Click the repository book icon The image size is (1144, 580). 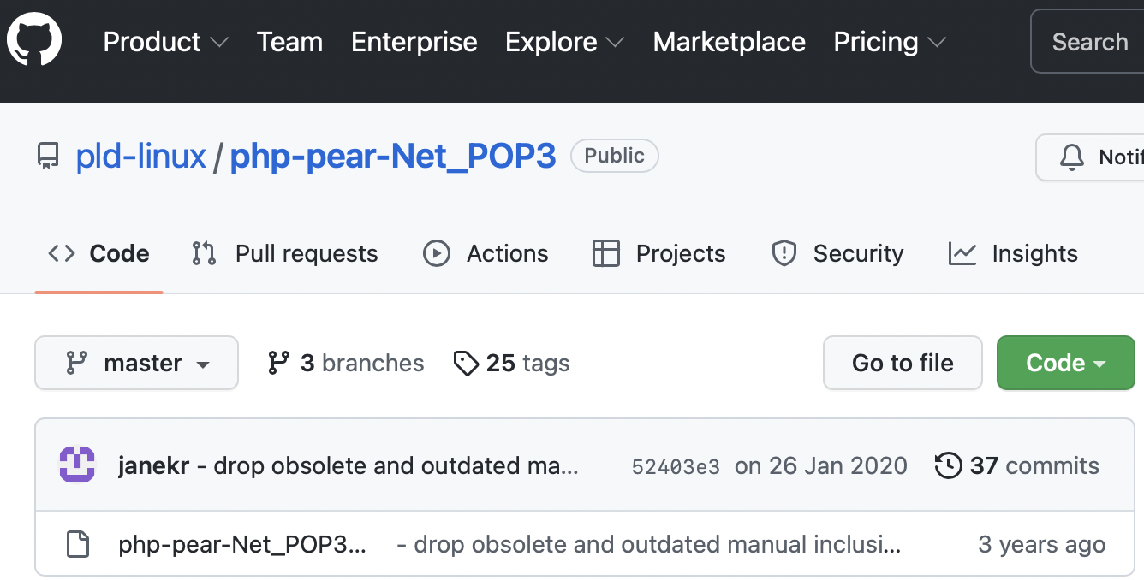(48, 157)
